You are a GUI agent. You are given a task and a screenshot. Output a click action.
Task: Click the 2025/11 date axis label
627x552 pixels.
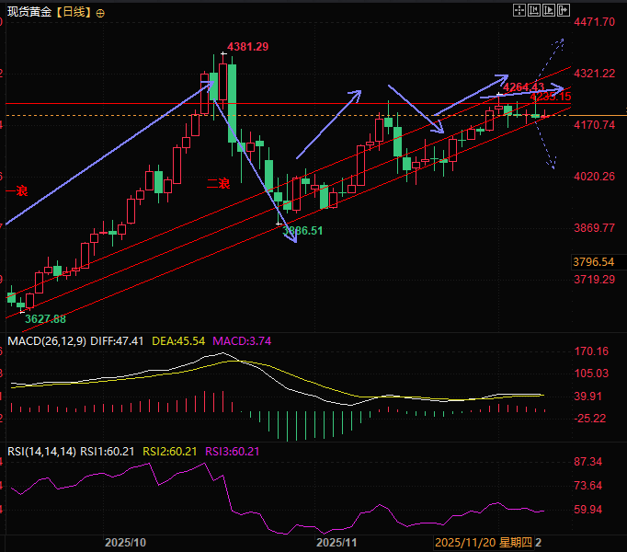pos(336,543)
